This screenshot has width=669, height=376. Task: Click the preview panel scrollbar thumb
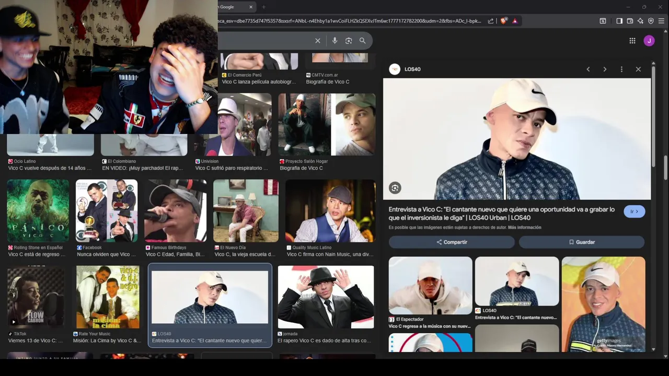click(653, 116)
